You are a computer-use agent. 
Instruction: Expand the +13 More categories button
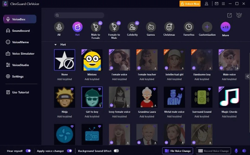pos(226,27)
